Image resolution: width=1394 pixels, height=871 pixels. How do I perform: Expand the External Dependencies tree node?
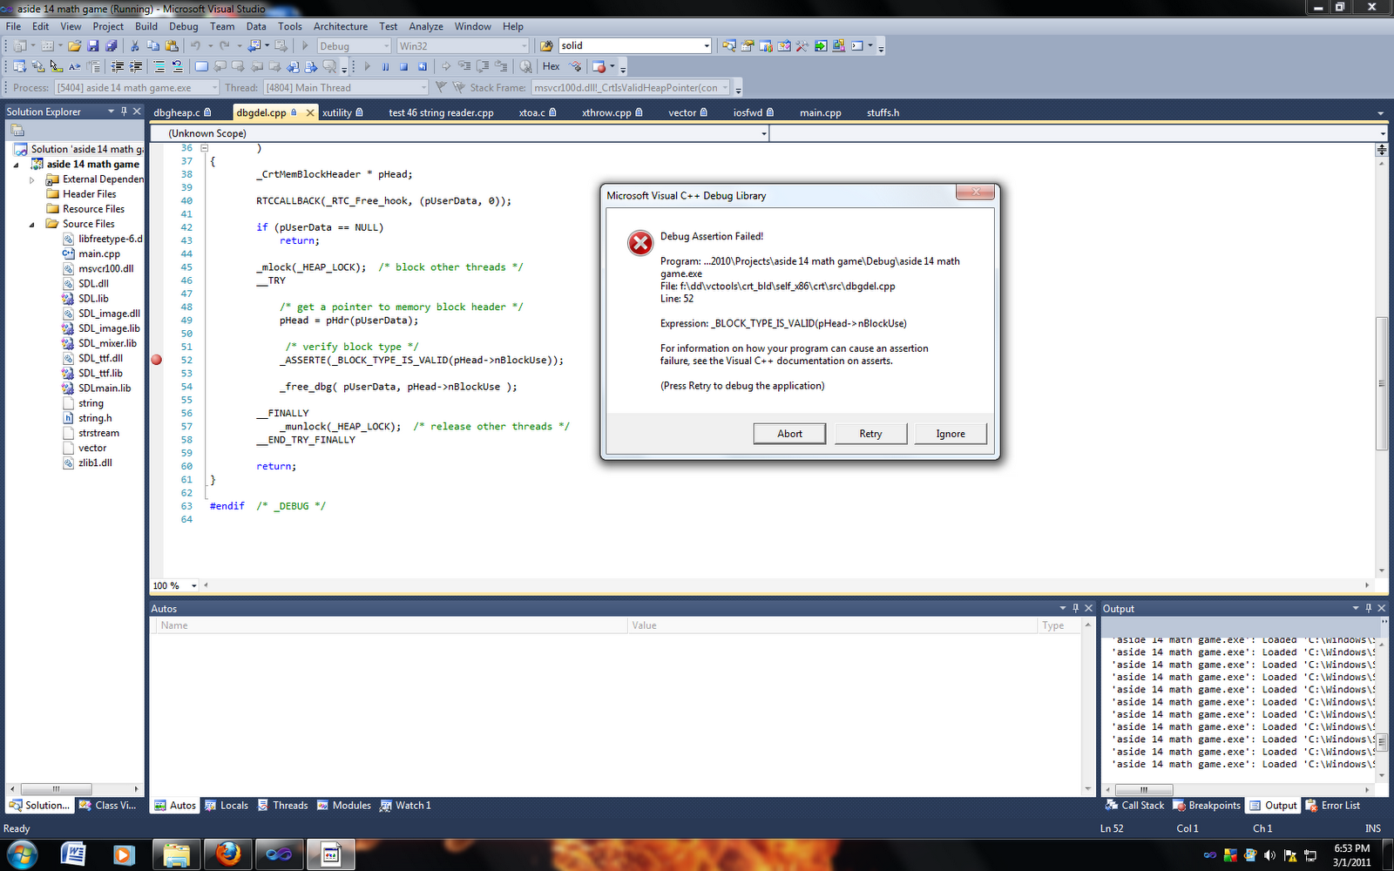tap(32, 180)
